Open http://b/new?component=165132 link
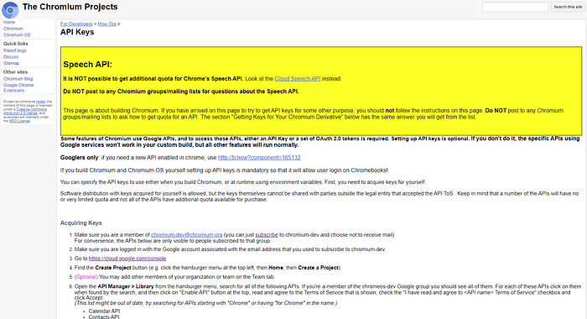The image size is (587, 319). coord(259,158)
